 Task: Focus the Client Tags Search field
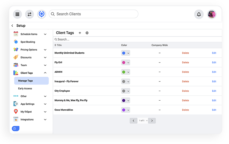click(137, 39)
